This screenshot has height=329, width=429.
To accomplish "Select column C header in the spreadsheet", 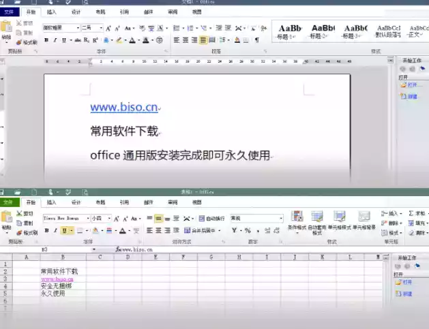I will [100, 257].
